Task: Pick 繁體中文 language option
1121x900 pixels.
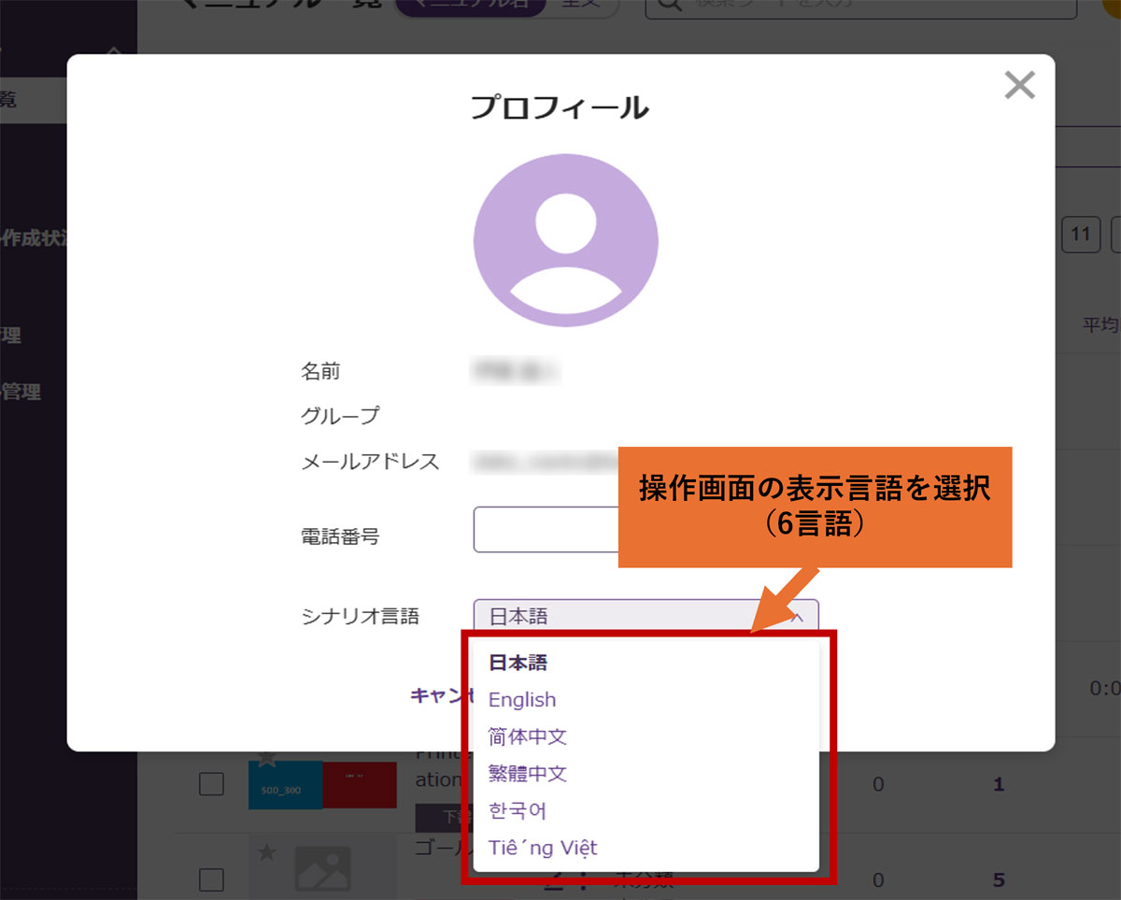Action: click(528, 774)
